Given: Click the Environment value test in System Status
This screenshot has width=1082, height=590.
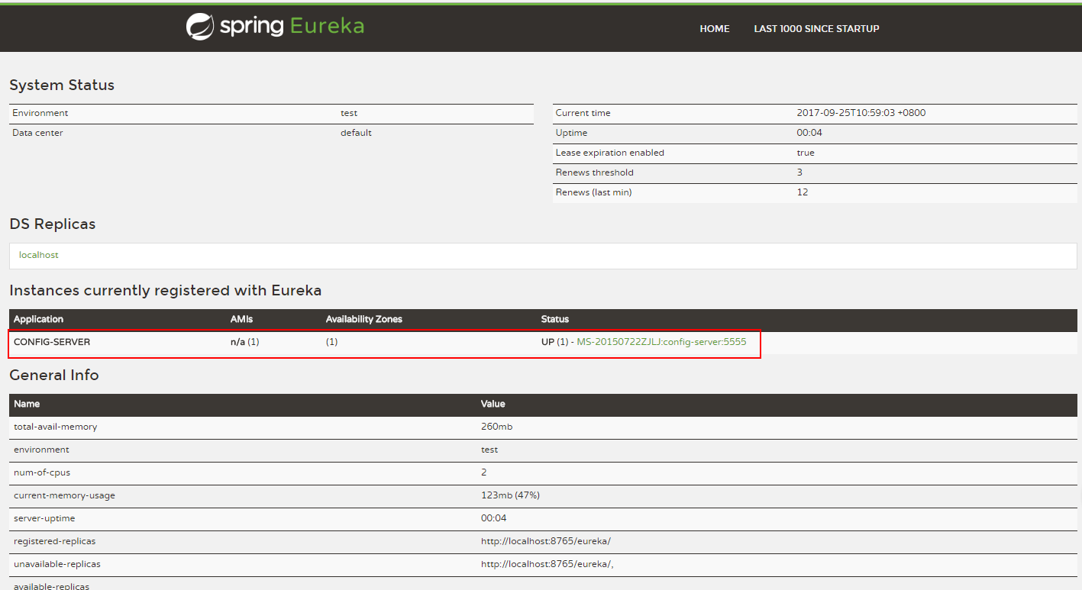Looking at the screenshot, I should pos(349,113).
